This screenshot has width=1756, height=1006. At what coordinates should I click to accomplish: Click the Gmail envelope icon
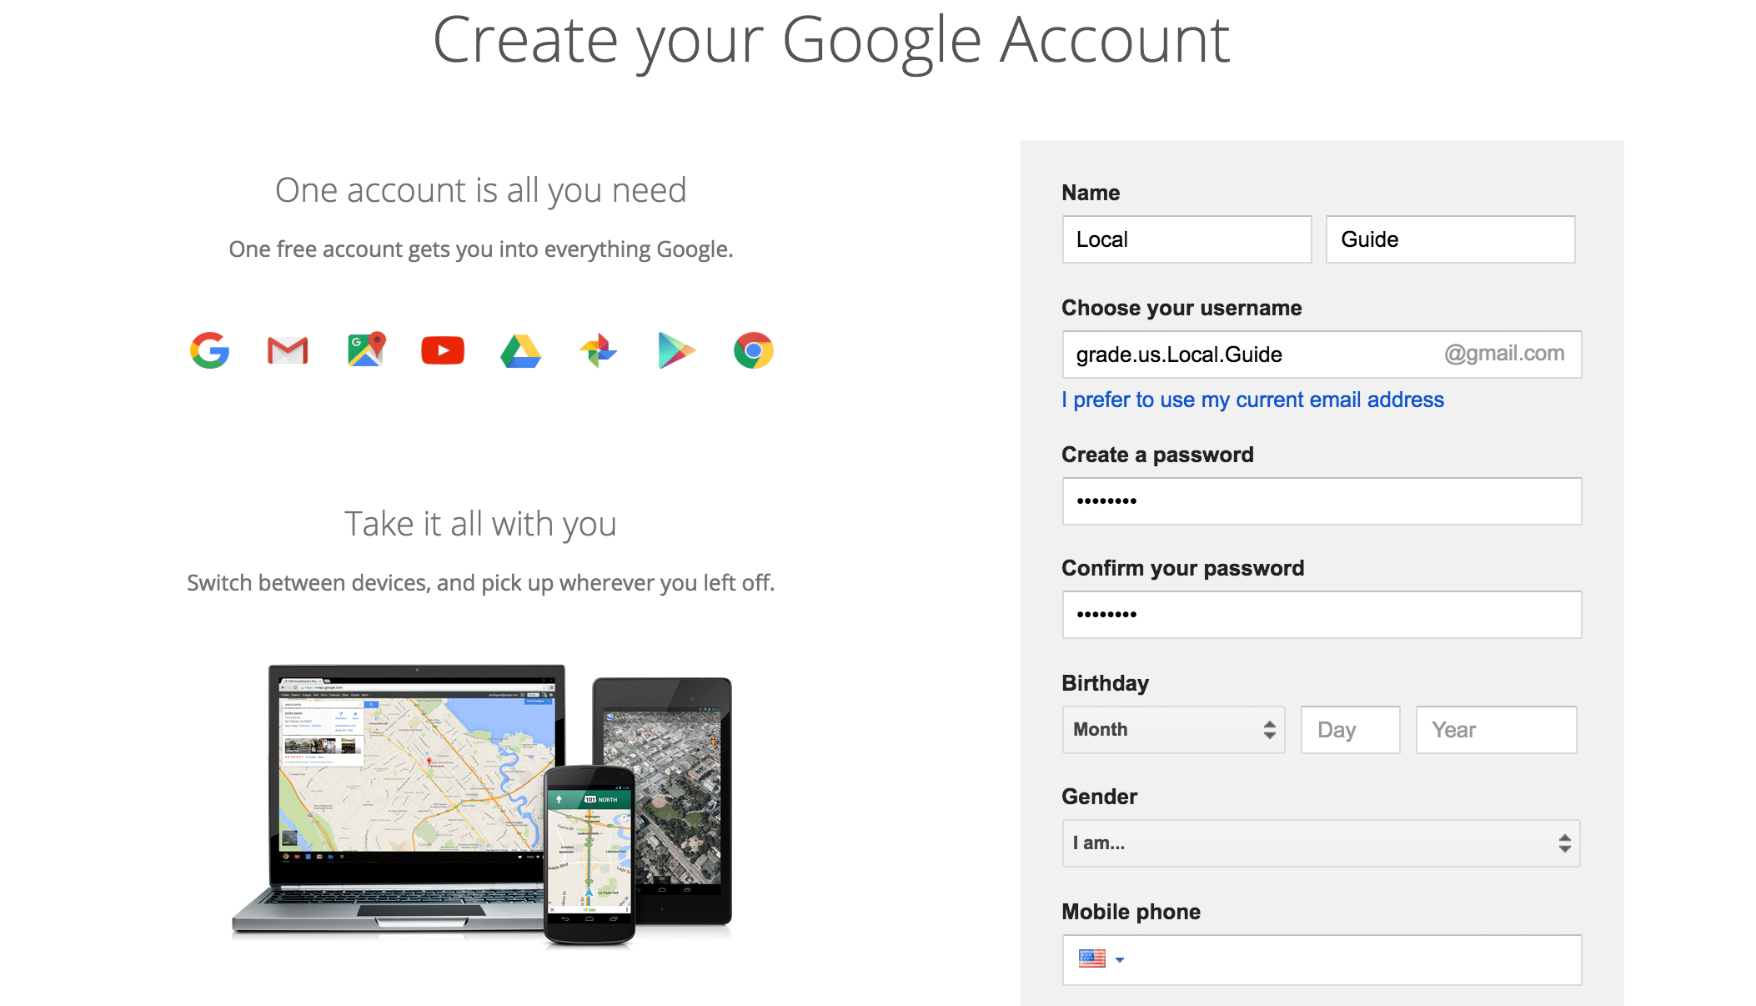click(288, 350)
